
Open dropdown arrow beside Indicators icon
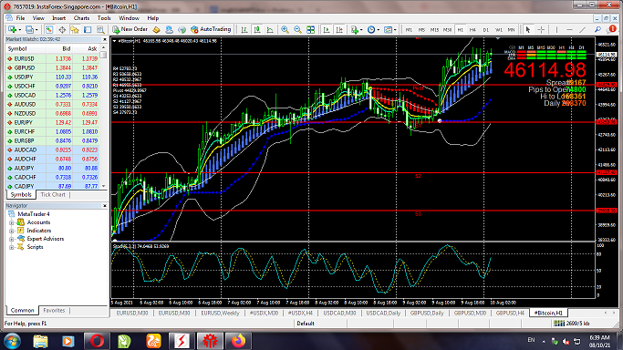click(361, 30)
